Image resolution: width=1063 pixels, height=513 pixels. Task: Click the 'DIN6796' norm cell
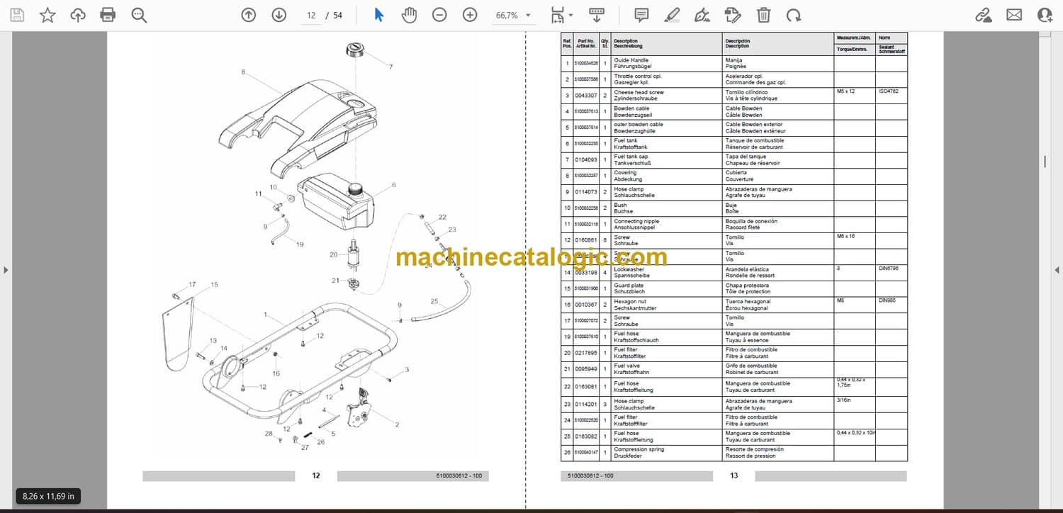[889, 269]
